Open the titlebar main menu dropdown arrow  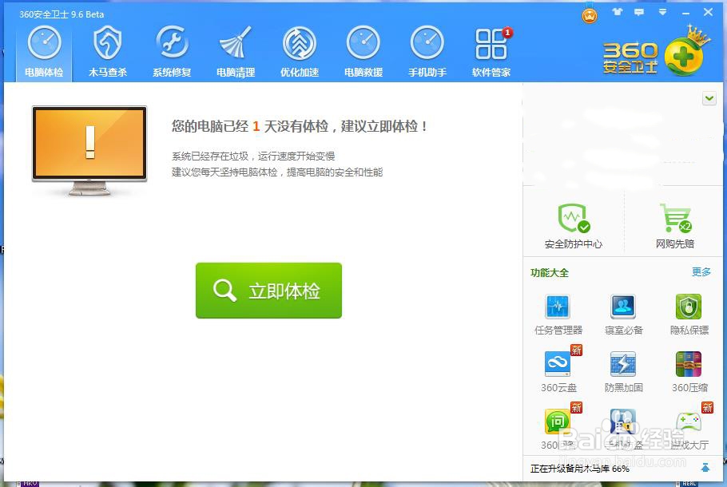pyautogui.click(x=661, y=13)
